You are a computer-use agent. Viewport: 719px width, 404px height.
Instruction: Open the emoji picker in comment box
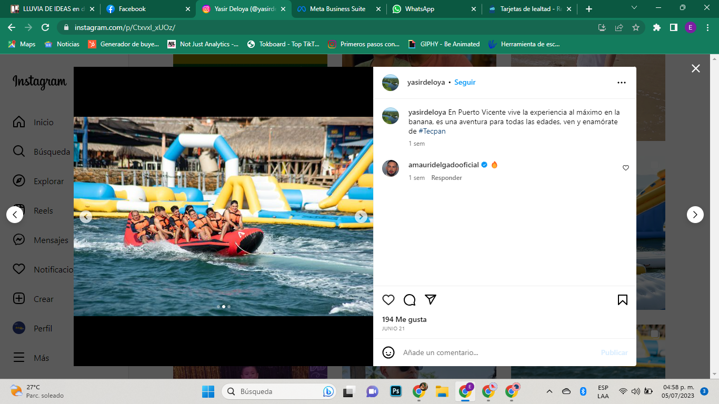pos(388,352)
